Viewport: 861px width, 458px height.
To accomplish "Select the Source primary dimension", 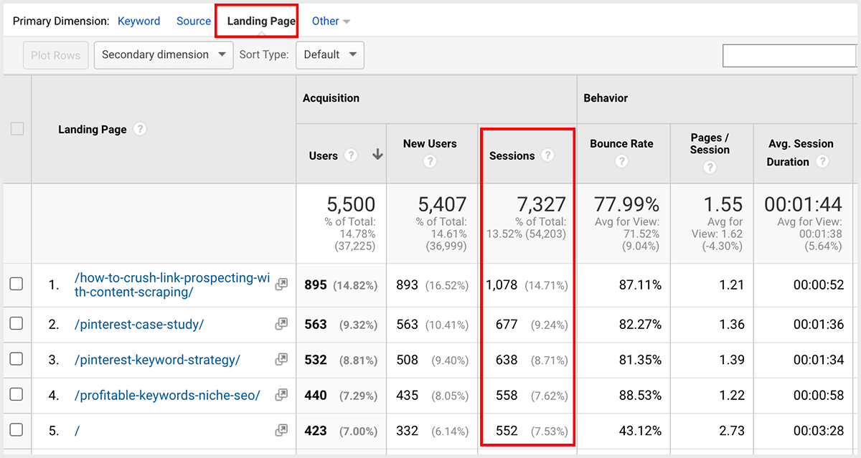I will pos(193,21).
